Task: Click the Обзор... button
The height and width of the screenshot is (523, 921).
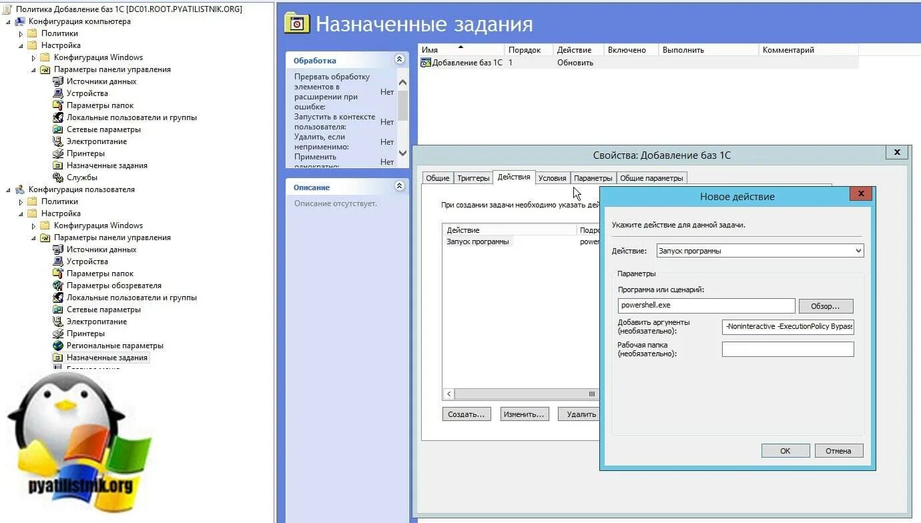Action: tap(826, 306)
